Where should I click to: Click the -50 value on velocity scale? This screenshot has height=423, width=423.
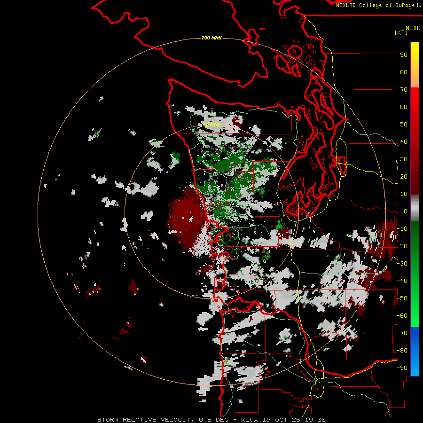(402, 298)
